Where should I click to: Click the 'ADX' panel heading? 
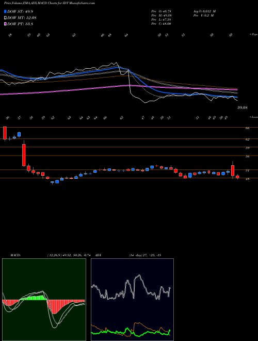(x=98, y=255)
